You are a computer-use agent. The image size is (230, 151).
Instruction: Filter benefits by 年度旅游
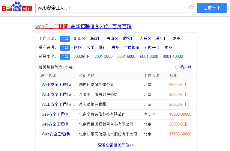click(x=132, y=48)
